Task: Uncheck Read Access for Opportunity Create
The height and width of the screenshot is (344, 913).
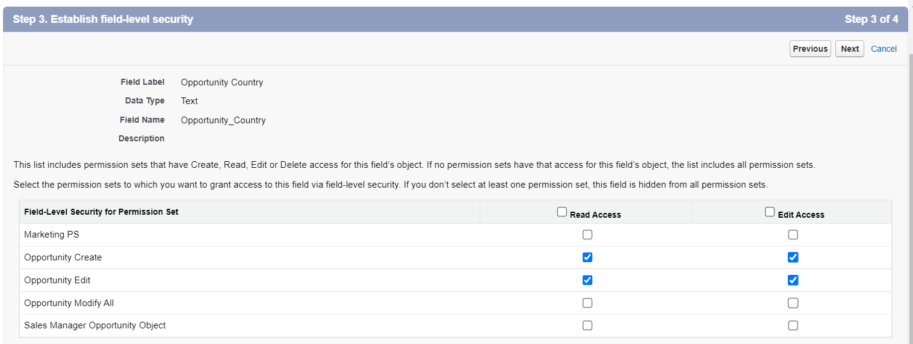Action: click(x=587, y=257)
